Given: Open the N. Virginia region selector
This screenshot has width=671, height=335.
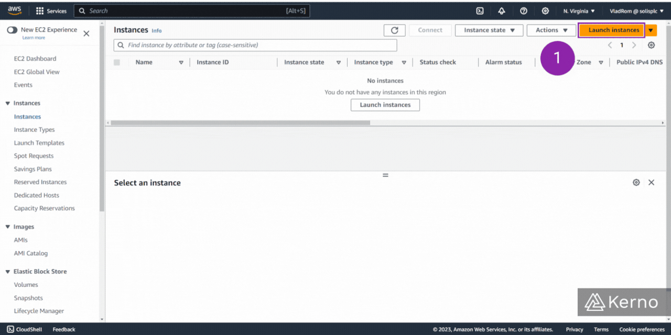Looking at the screenshot, I should (x=579, y=11).
